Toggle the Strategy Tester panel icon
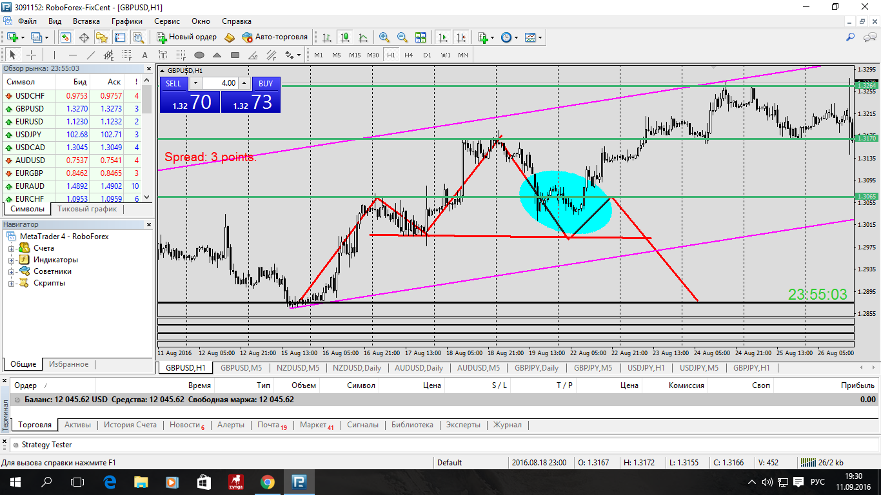Image resolution: width=881 pixels, height=495 pixels. tap(138, 37)
